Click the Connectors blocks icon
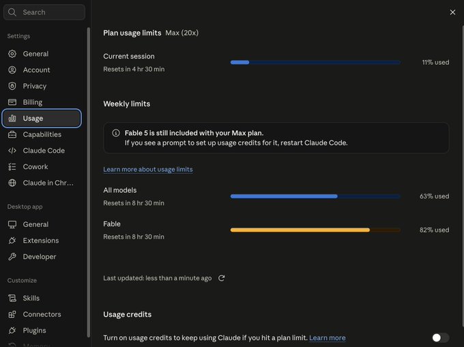This screenshot has width=464, height=347. pyautogui.click(x=12, y=314)
